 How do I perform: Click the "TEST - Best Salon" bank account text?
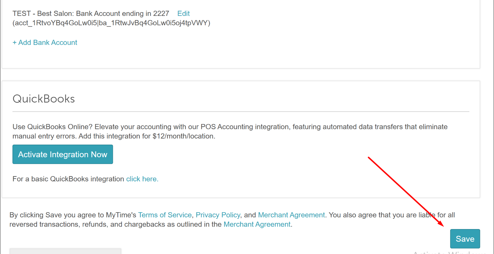point(91,13)
